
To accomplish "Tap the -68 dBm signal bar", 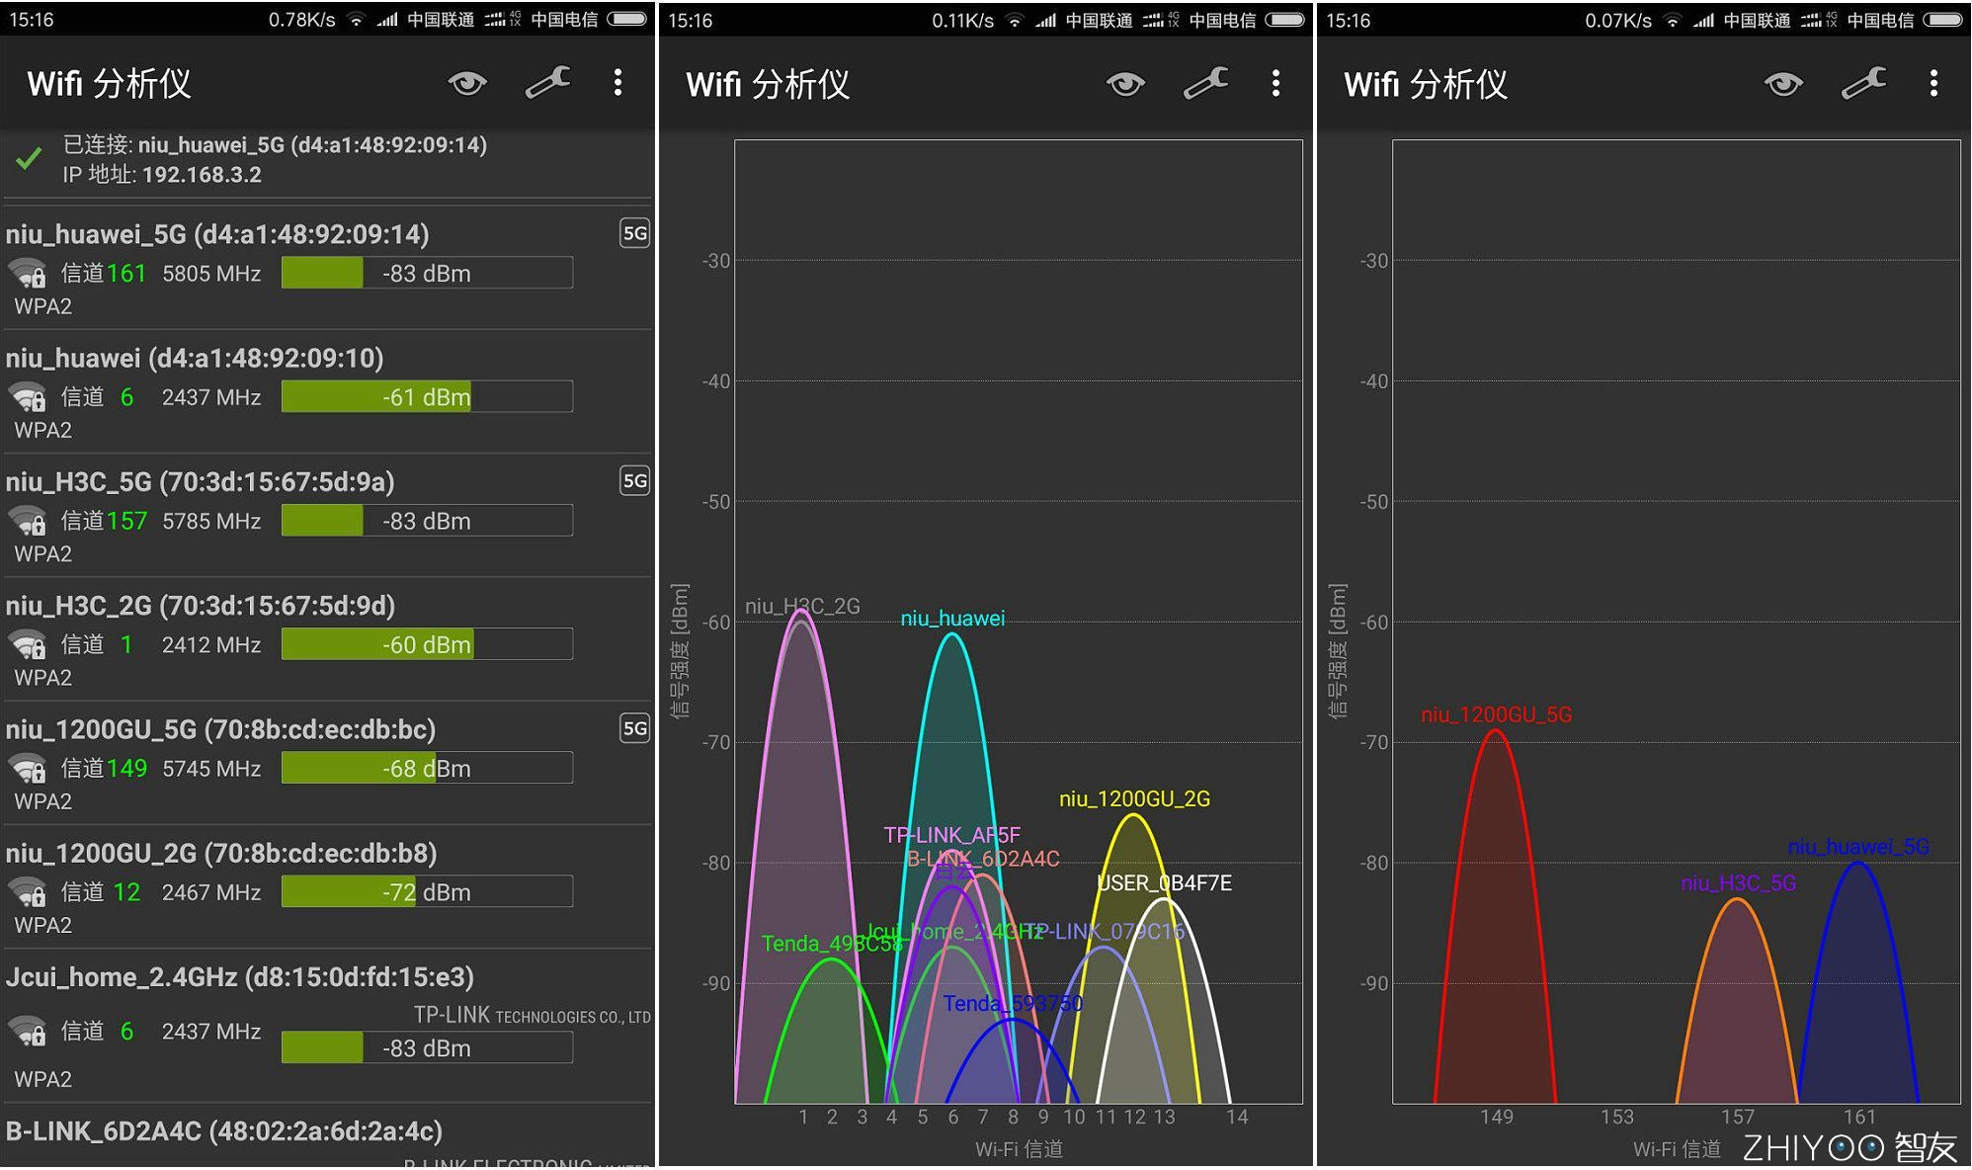I will (x=427, y=768).
